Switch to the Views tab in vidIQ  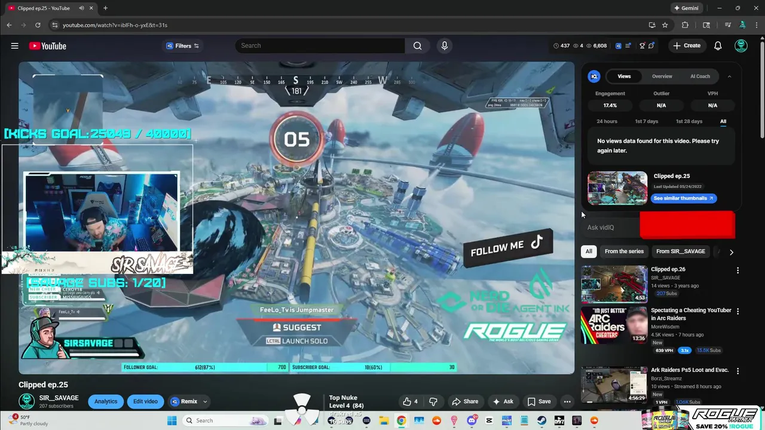point(624,76)
